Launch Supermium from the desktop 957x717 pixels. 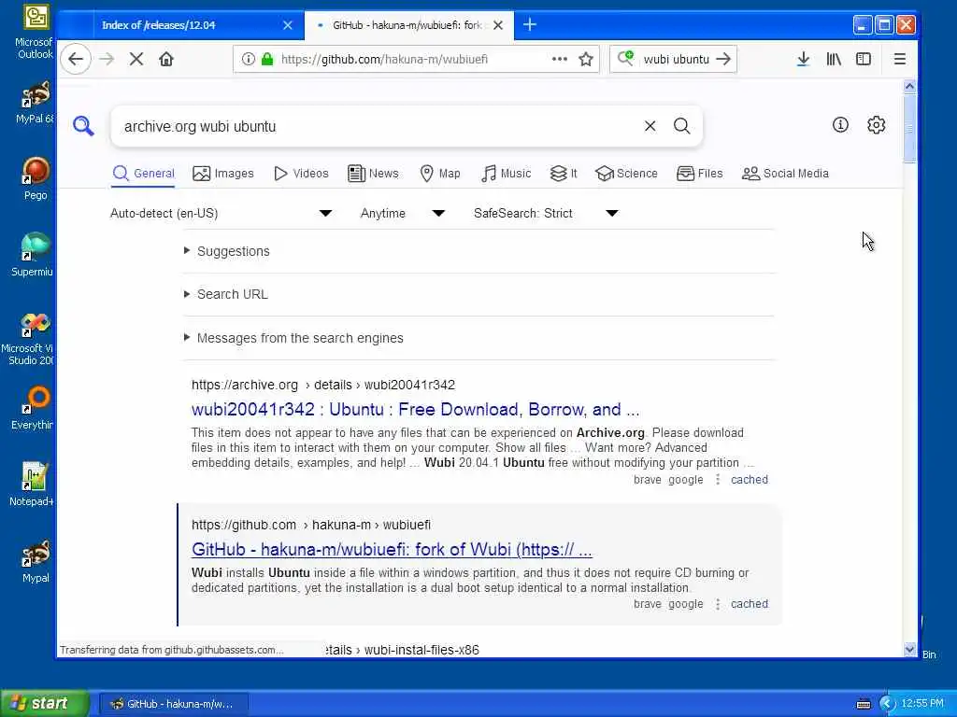point(34,255)
